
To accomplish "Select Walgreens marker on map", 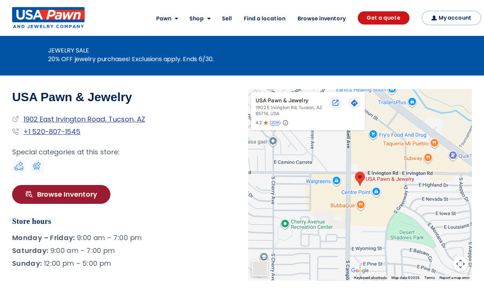I will pyautogui.click(x=337, y=181).
